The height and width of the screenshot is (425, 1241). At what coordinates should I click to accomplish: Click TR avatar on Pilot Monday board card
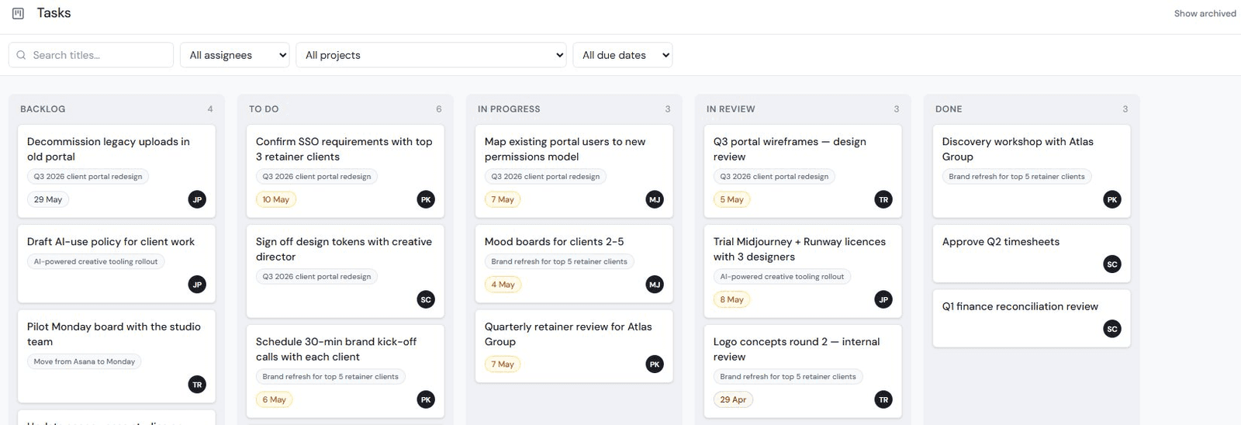pyautogui.click(x=197, y=385)
